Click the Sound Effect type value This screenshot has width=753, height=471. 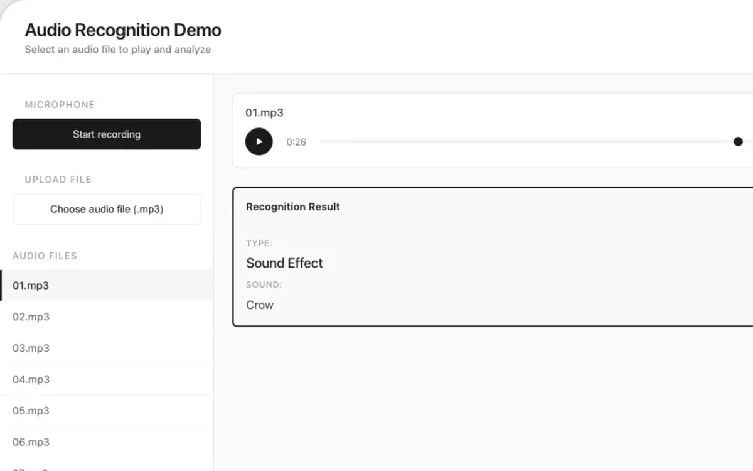(x=284, y=263)
